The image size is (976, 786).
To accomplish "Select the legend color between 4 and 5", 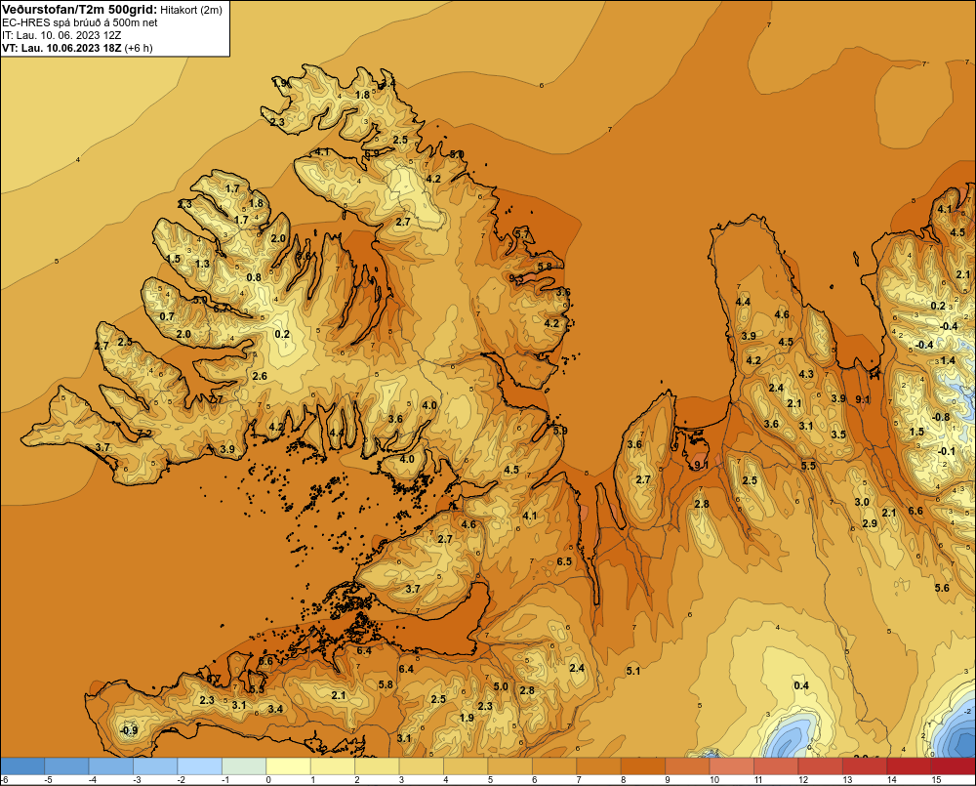I will 466,766.
